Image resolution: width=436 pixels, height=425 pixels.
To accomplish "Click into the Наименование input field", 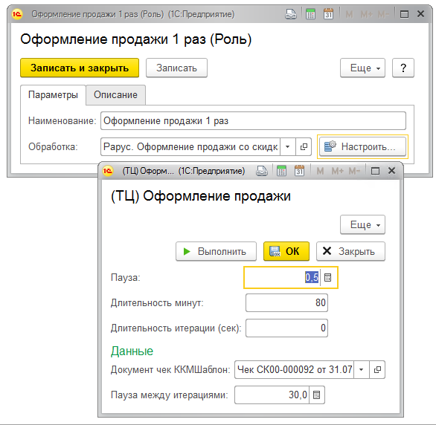I will (253, 121).
